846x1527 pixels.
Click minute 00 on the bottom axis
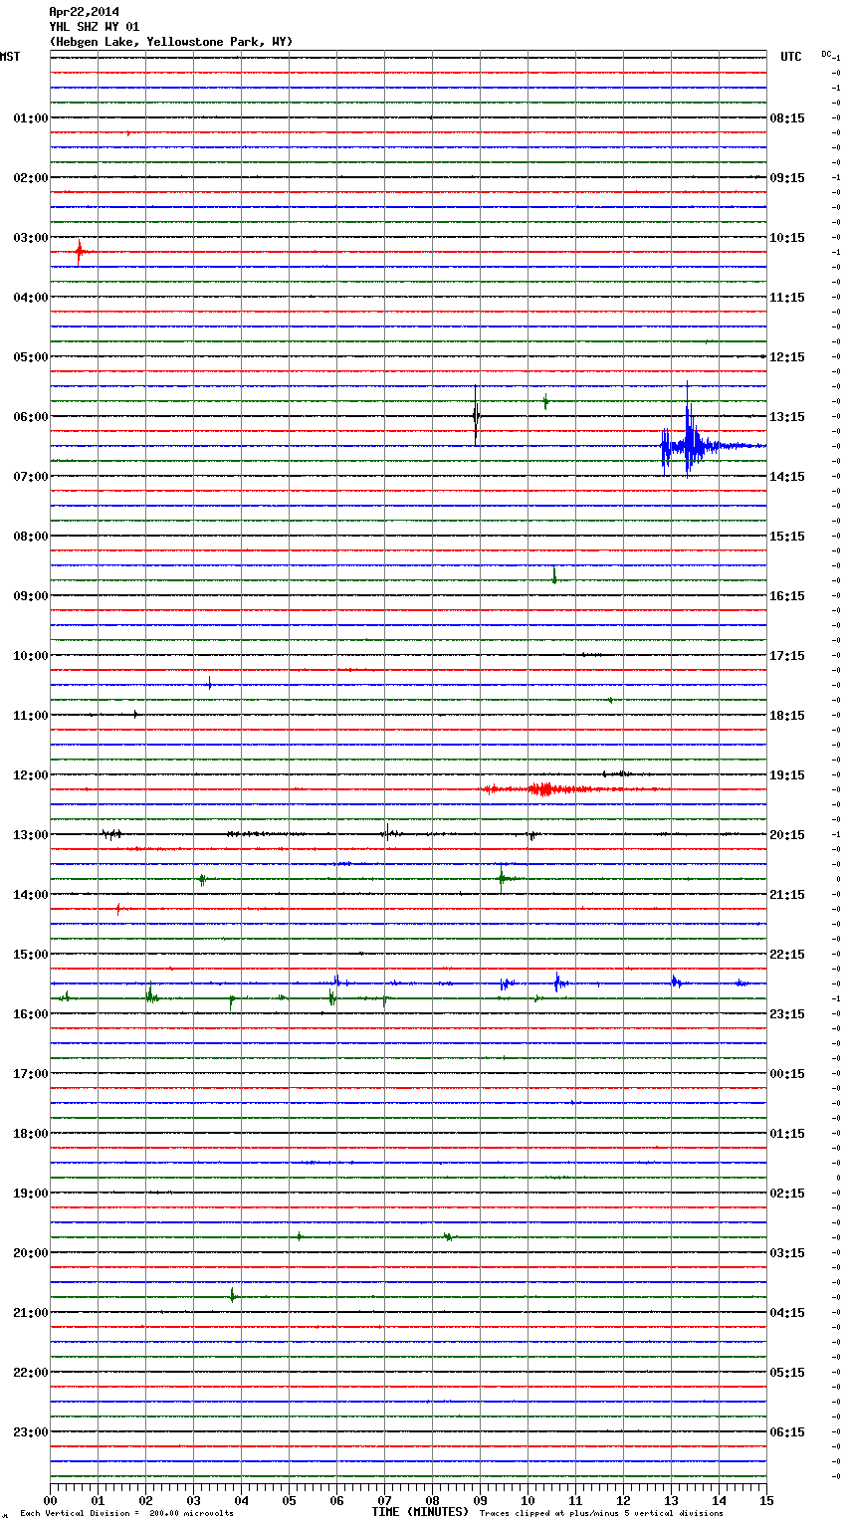coord(51,1500)
